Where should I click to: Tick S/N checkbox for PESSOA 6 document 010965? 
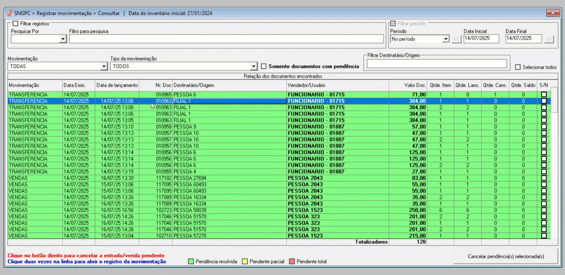pos(544,95)
